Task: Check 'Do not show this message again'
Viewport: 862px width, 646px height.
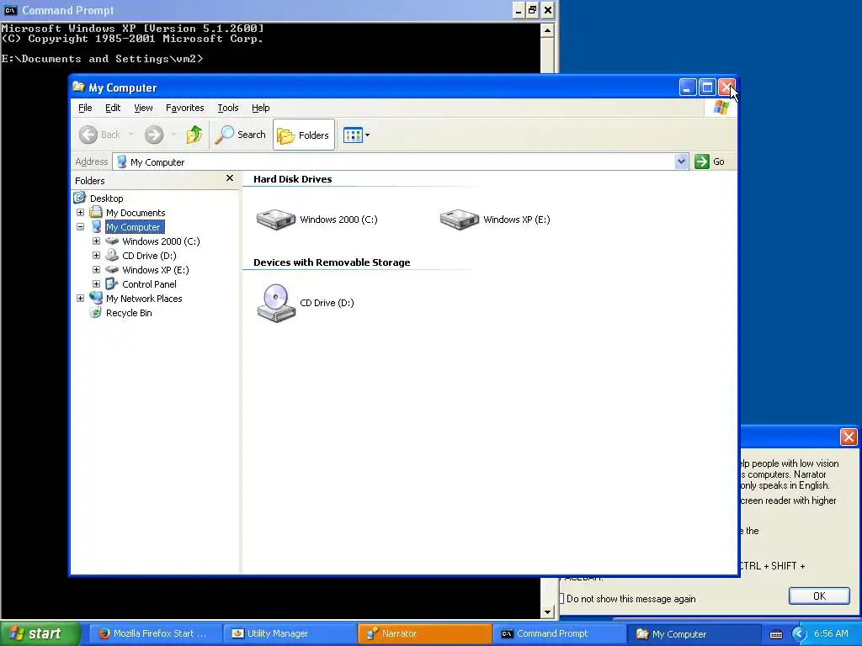Action: pyautogui.click(x=561, y=599)
